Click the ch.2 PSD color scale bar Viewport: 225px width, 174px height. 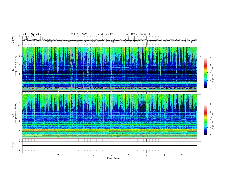205,120
